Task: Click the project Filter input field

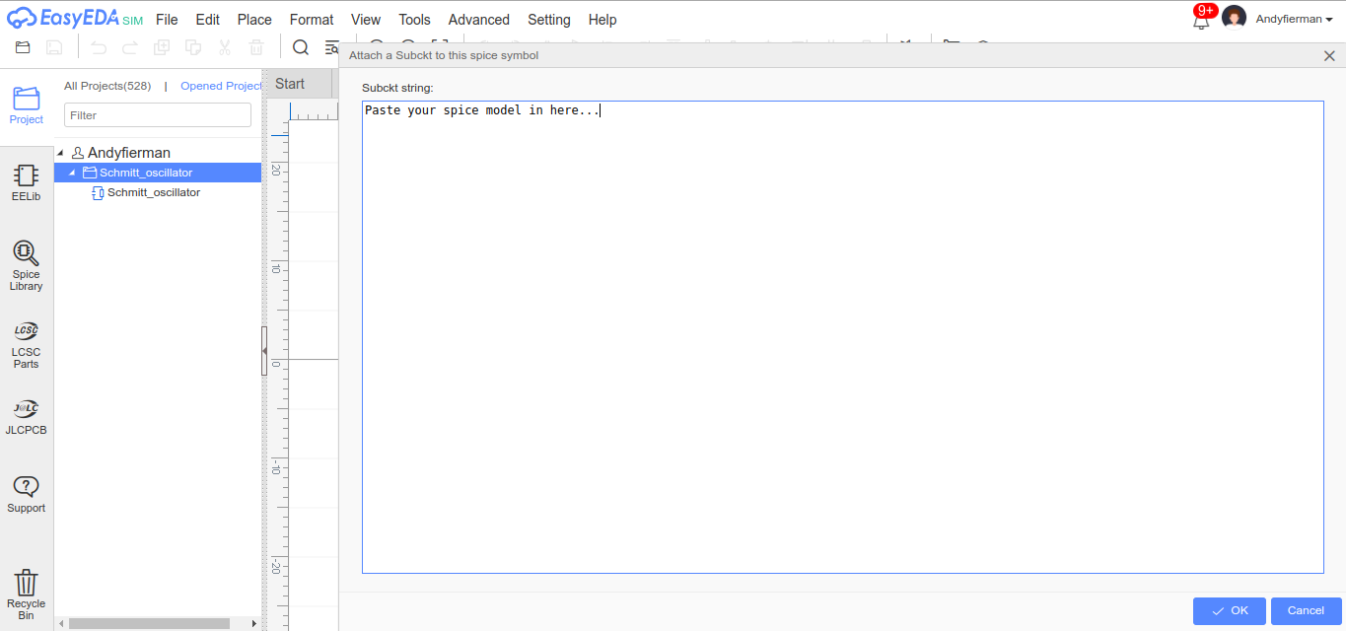Action: [x=158, y=115]
